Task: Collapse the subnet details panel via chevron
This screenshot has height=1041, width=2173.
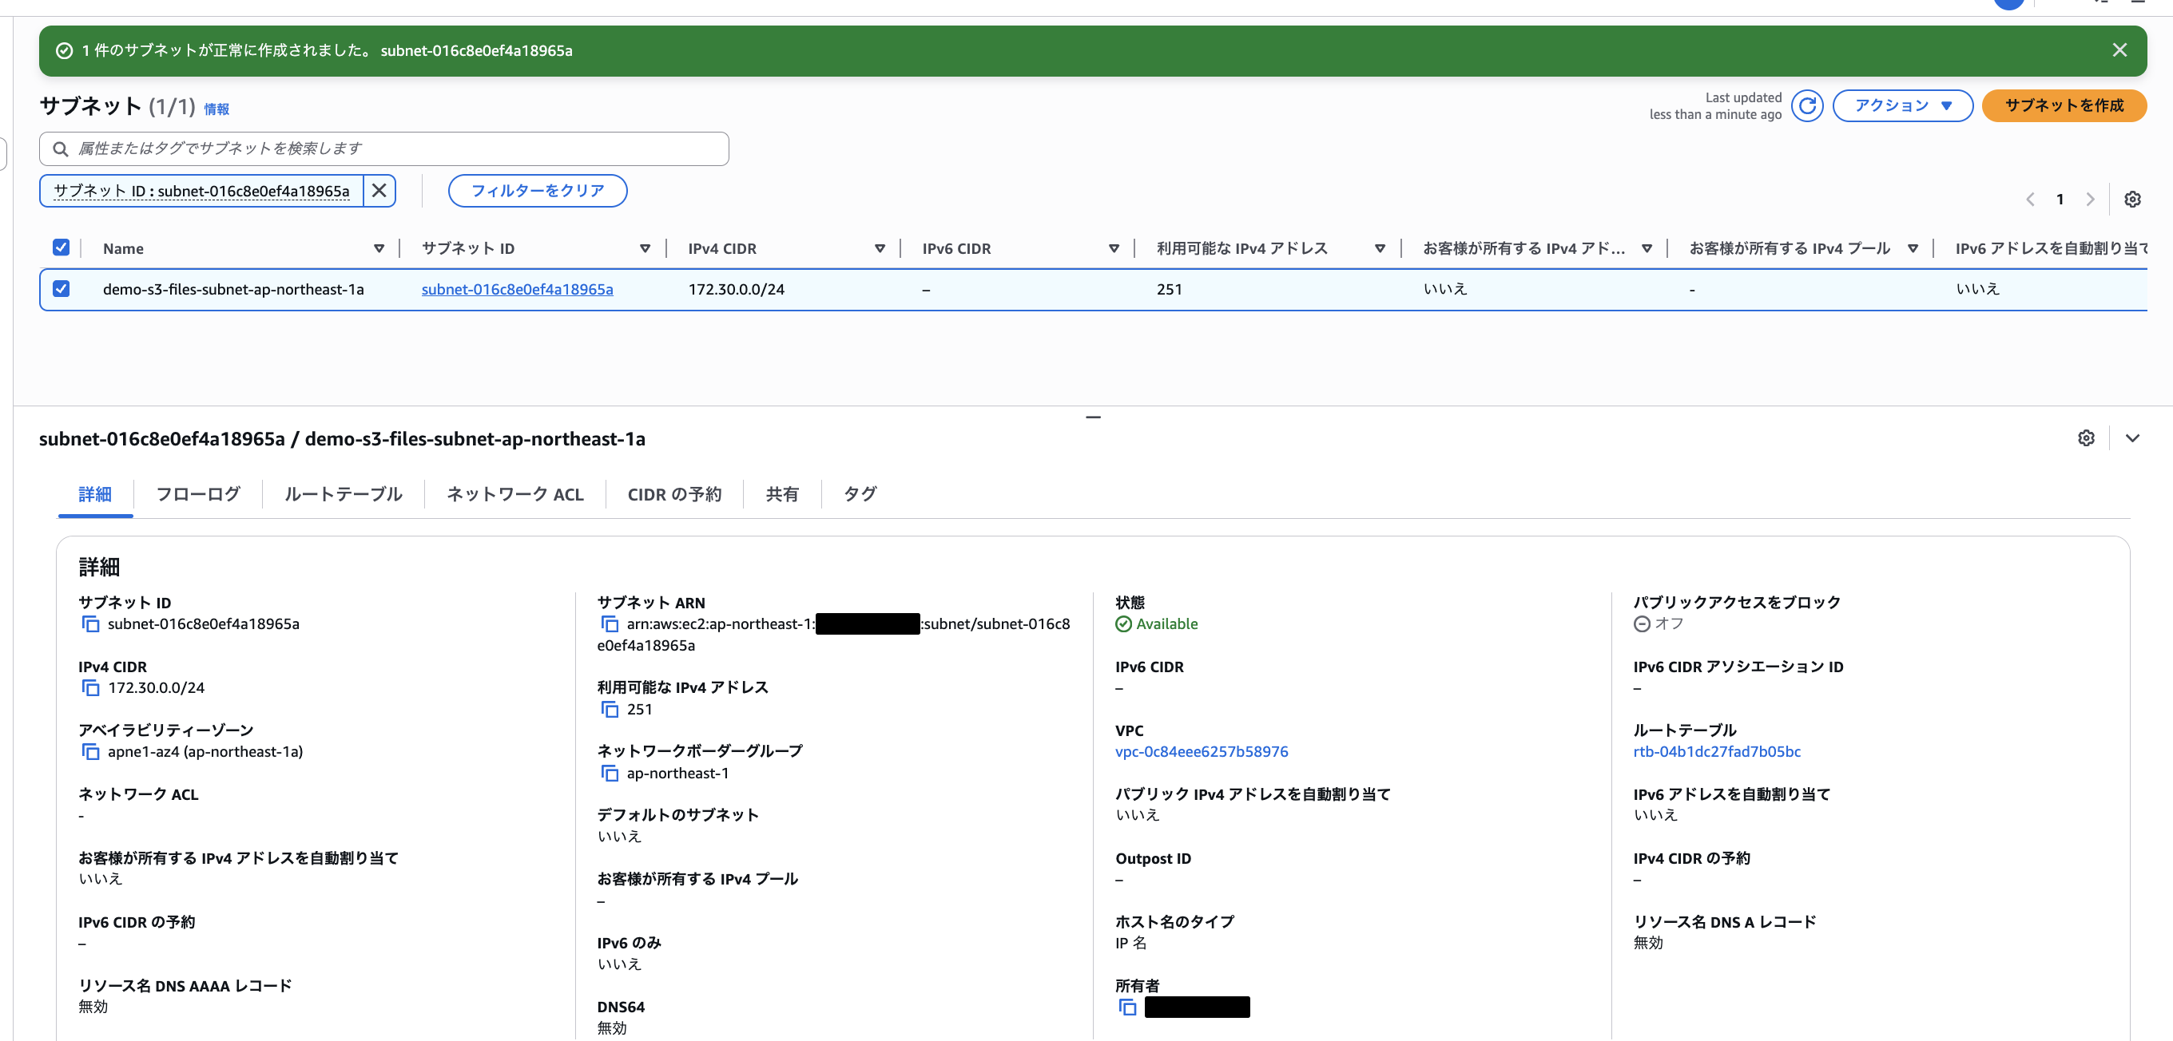Action: tap(2133, 437)
